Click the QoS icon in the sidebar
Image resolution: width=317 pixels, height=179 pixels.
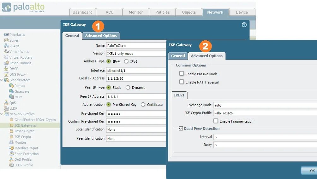(6, 102)
